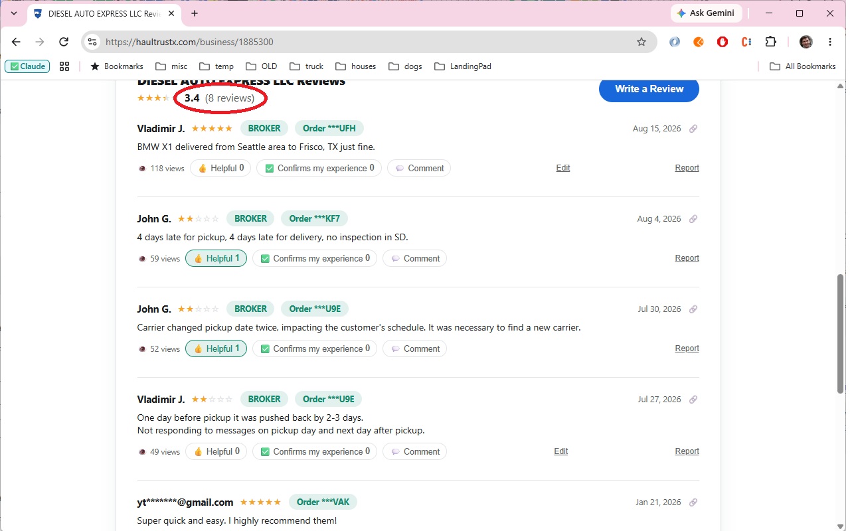Click the reviewer name 'yt*******@gmail.com'
This screenshot has width=850, height=531.
[185, 502]
